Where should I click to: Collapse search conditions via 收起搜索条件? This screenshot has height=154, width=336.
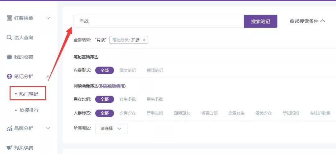pyautogui.click(x=308, y=21)
